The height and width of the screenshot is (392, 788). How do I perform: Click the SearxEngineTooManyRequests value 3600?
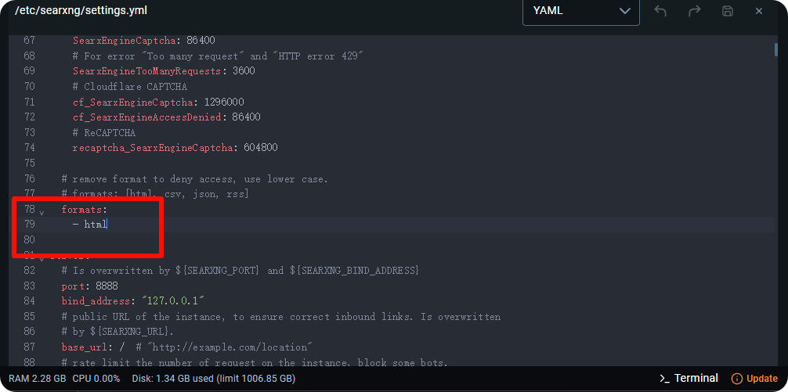tap(244, 71)
